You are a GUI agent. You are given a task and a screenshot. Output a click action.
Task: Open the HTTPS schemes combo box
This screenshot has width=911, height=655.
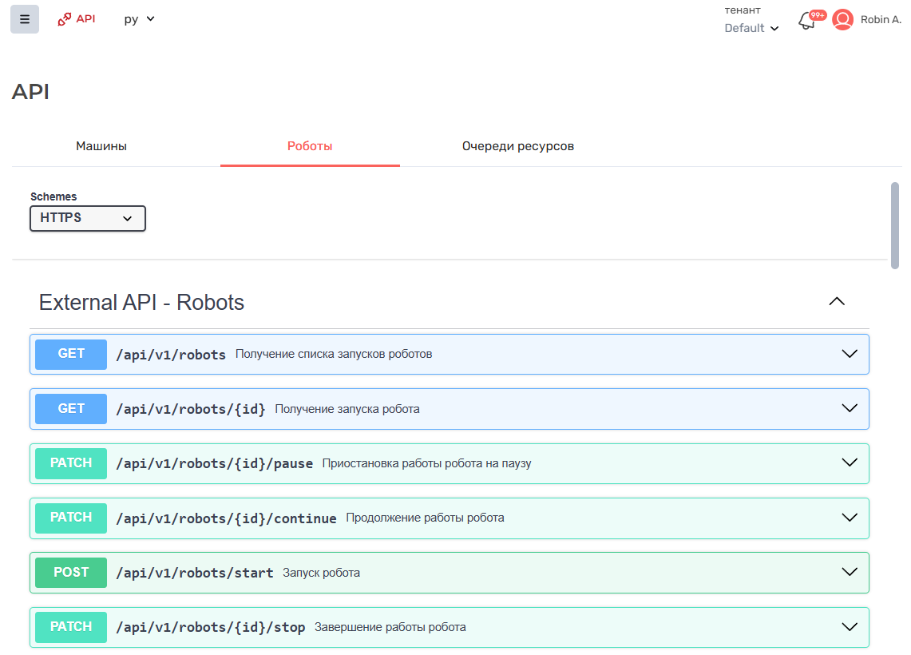[x=88, y=218]
